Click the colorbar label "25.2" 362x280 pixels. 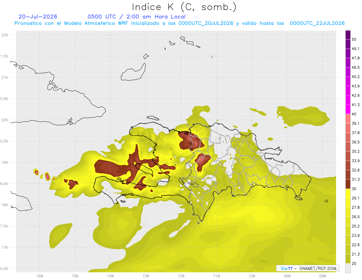coord(356,226)
